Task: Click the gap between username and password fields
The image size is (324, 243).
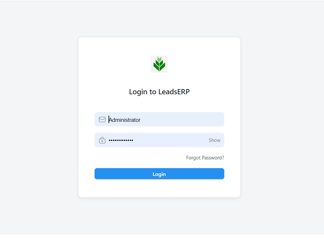Action: (159, 130)
